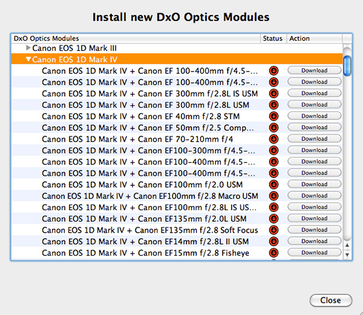Sort by the DxO Optics Modules column header
Viewport: 363px width, 315px height.
pyautogui.click(x=136, y=38)
